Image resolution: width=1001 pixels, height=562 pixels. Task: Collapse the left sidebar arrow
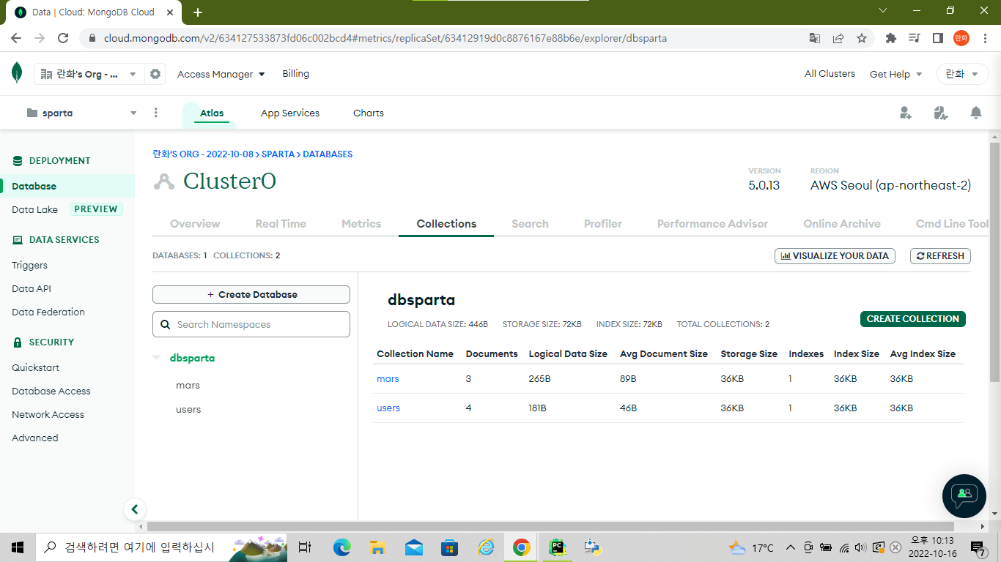click(x=134, y=509)
